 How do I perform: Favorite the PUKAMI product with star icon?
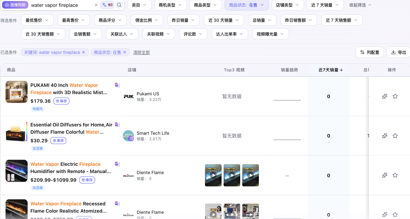click(x=395, y=96)
